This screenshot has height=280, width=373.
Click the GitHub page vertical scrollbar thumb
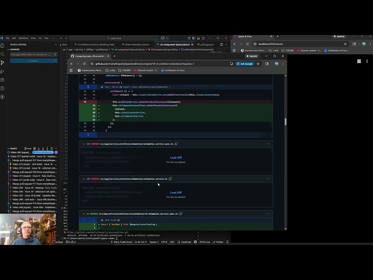pyautogui.click(x=286, y=122)
